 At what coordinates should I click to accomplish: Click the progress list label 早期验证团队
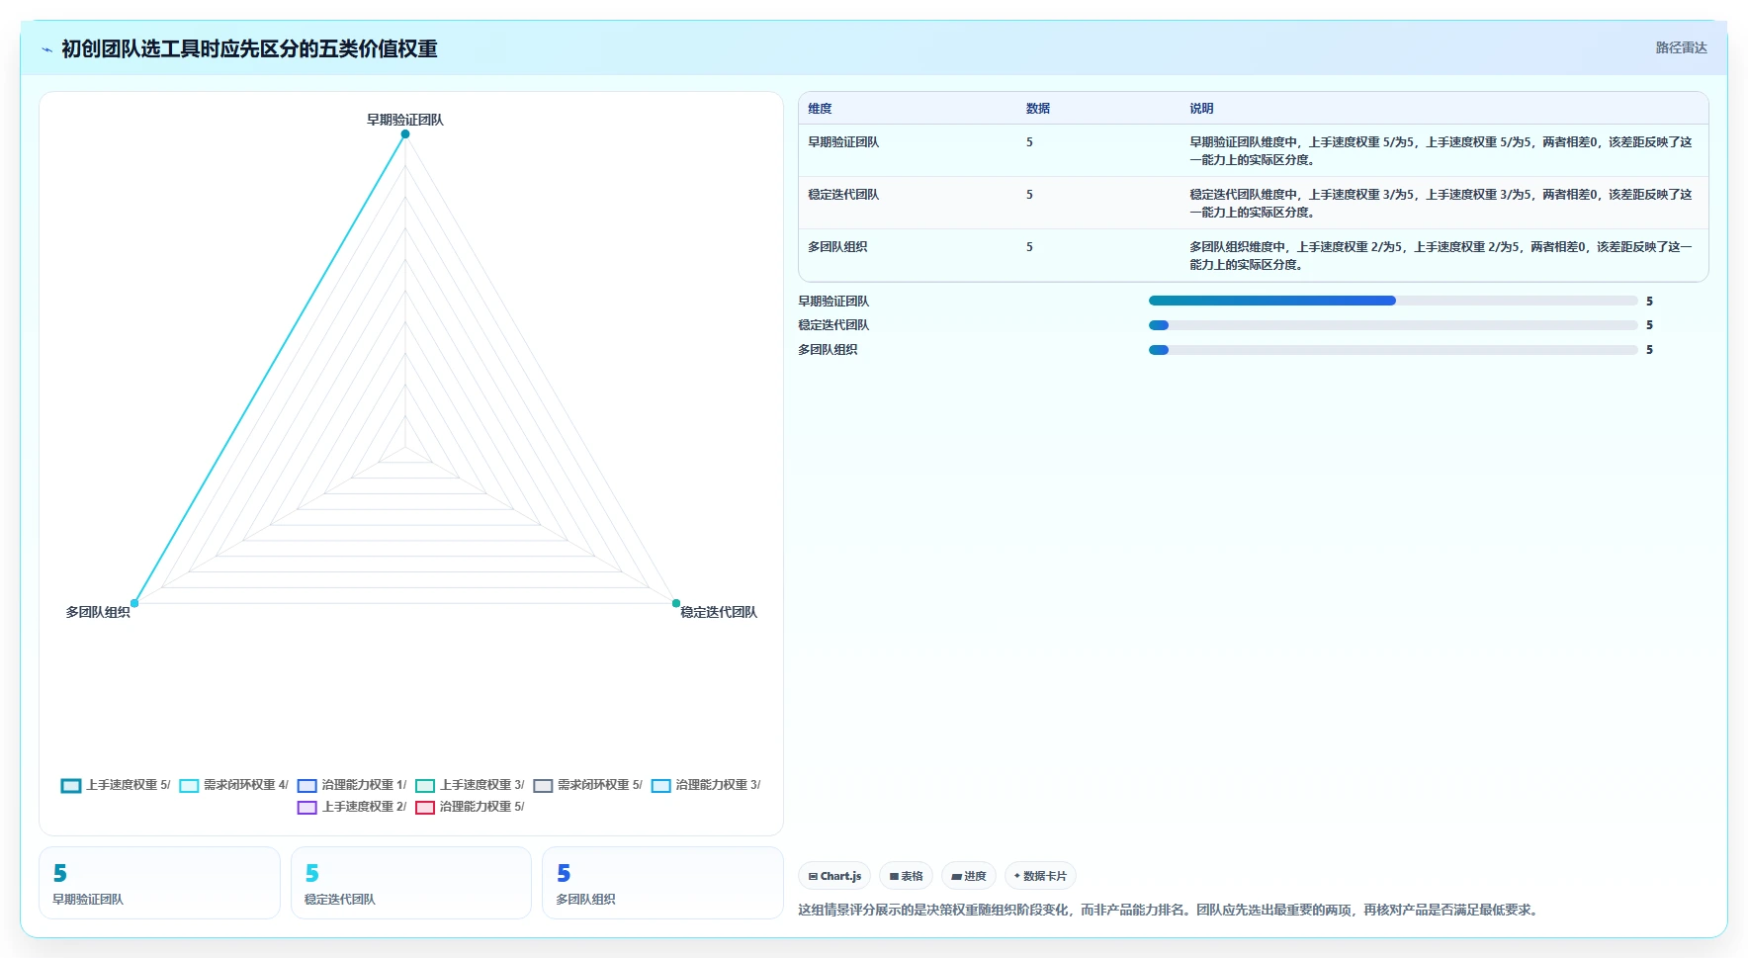tap(833, 302)
